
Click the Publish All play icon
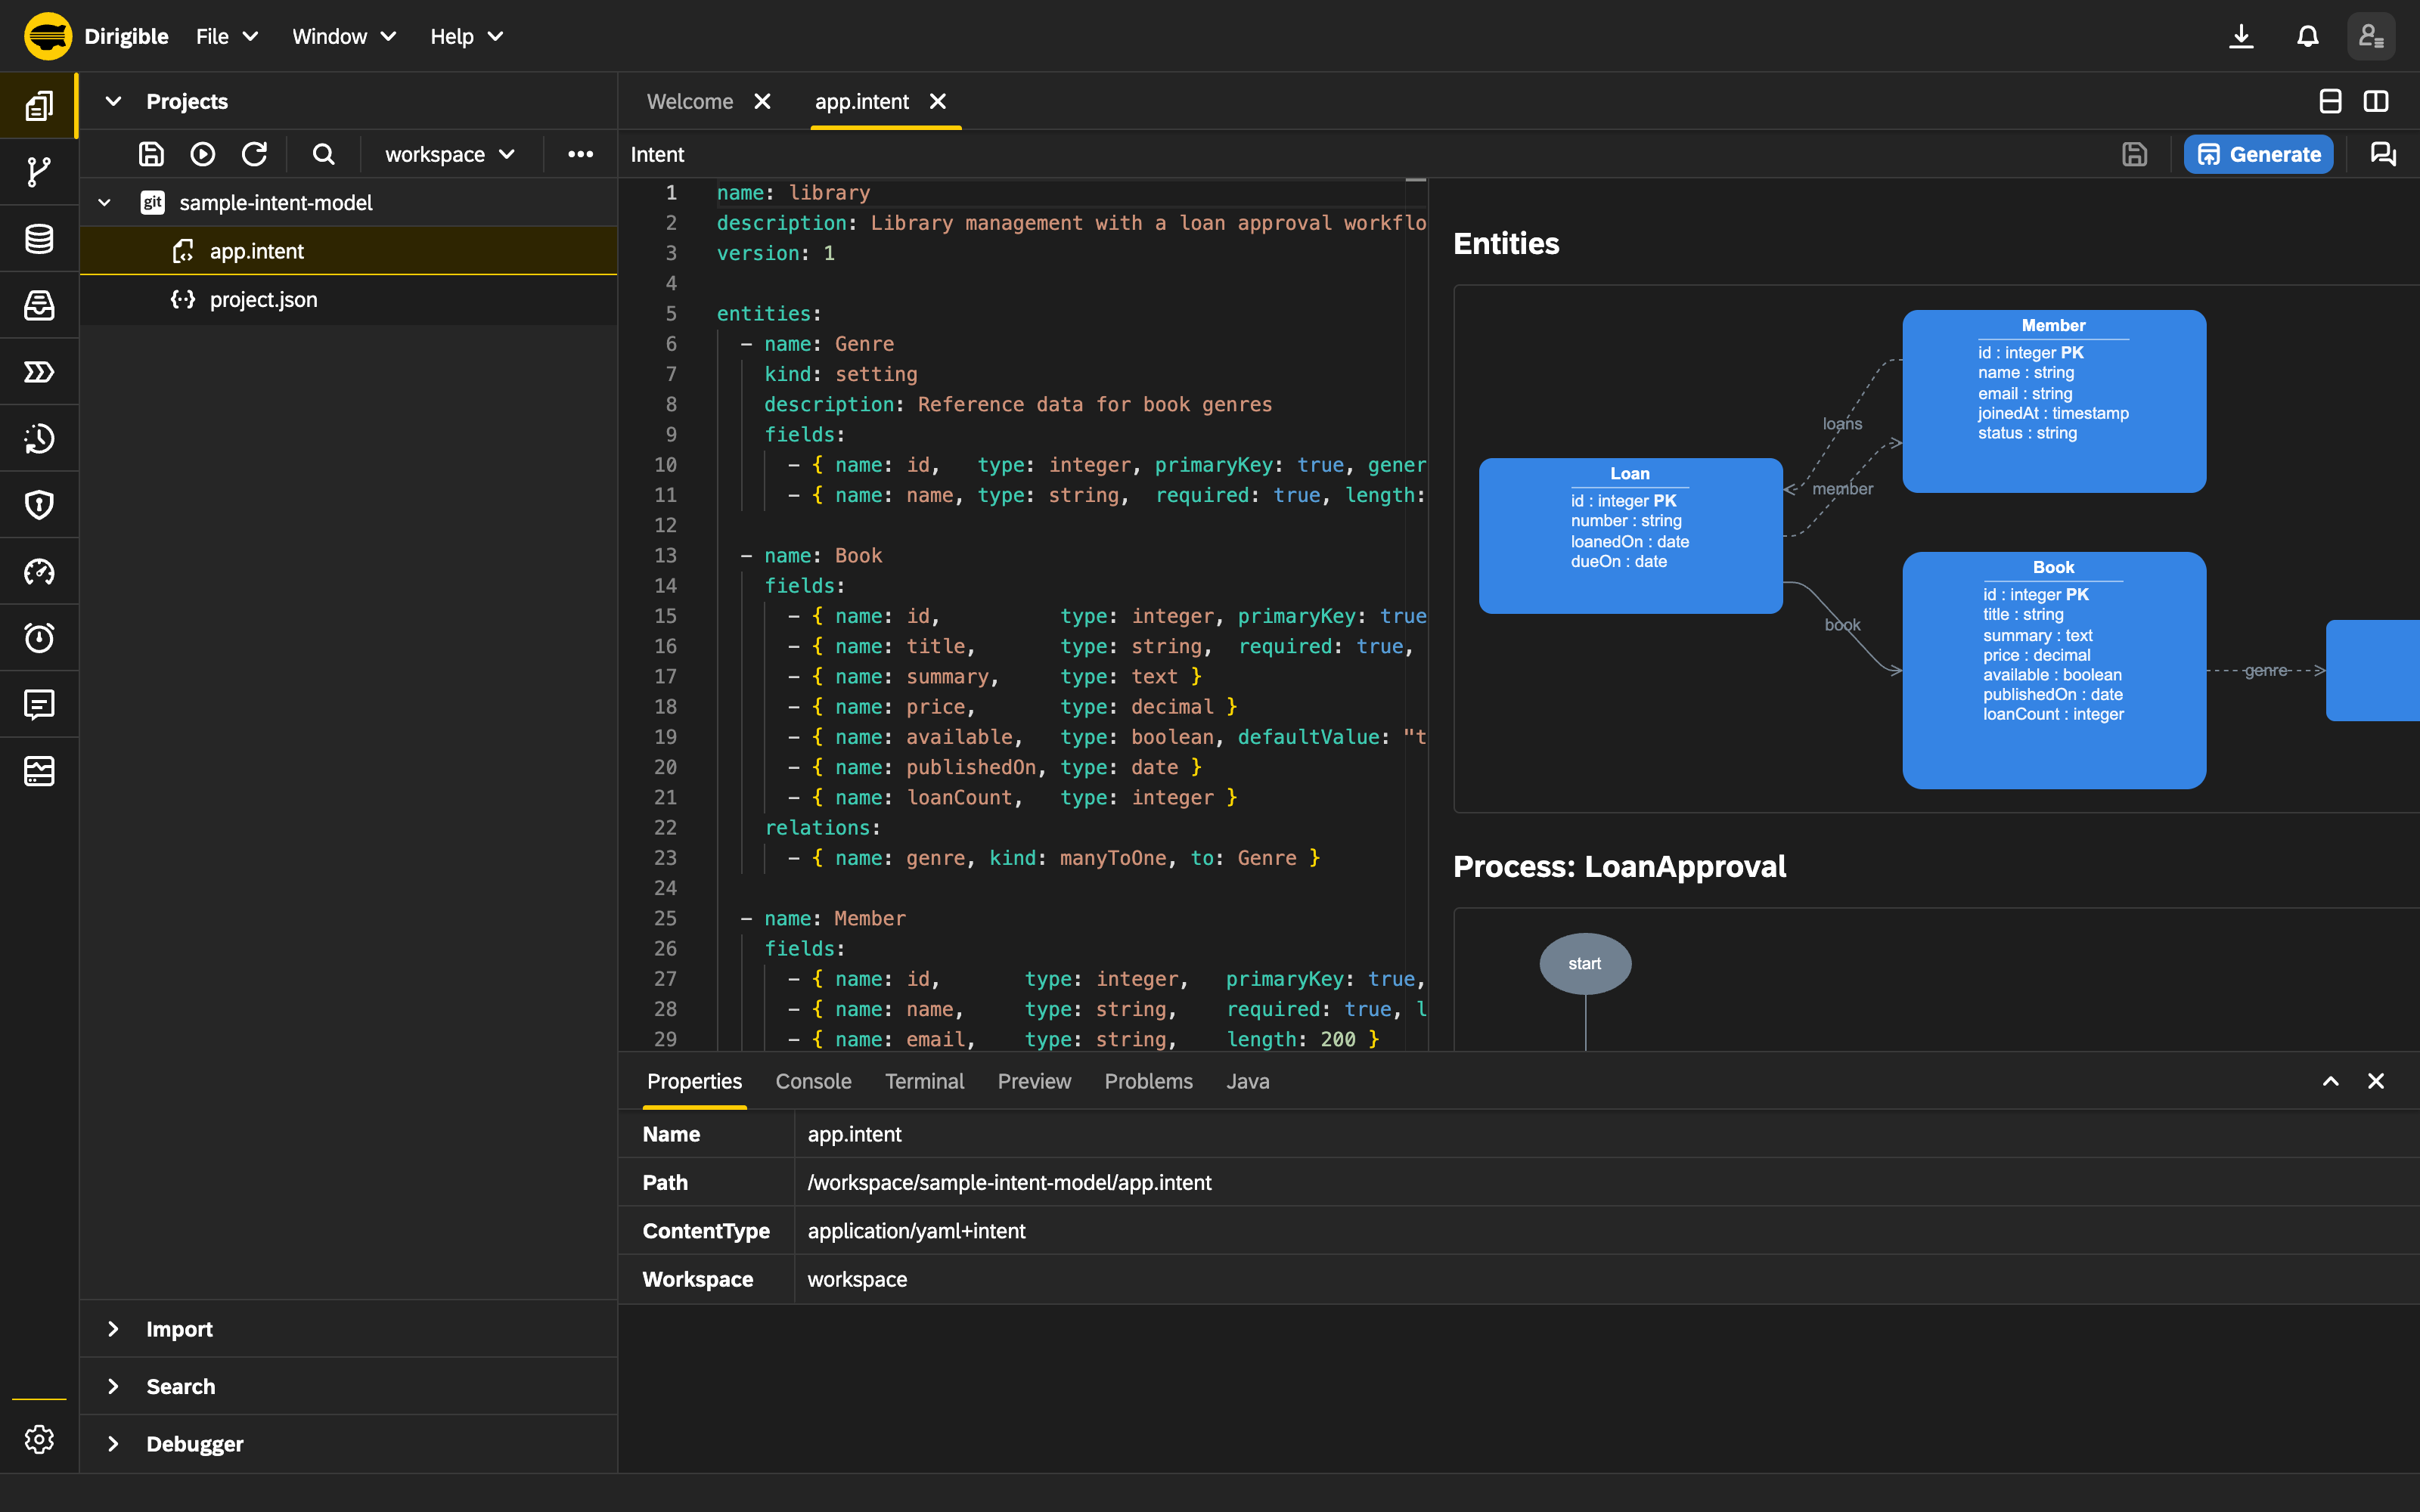(x=203, y=154)
